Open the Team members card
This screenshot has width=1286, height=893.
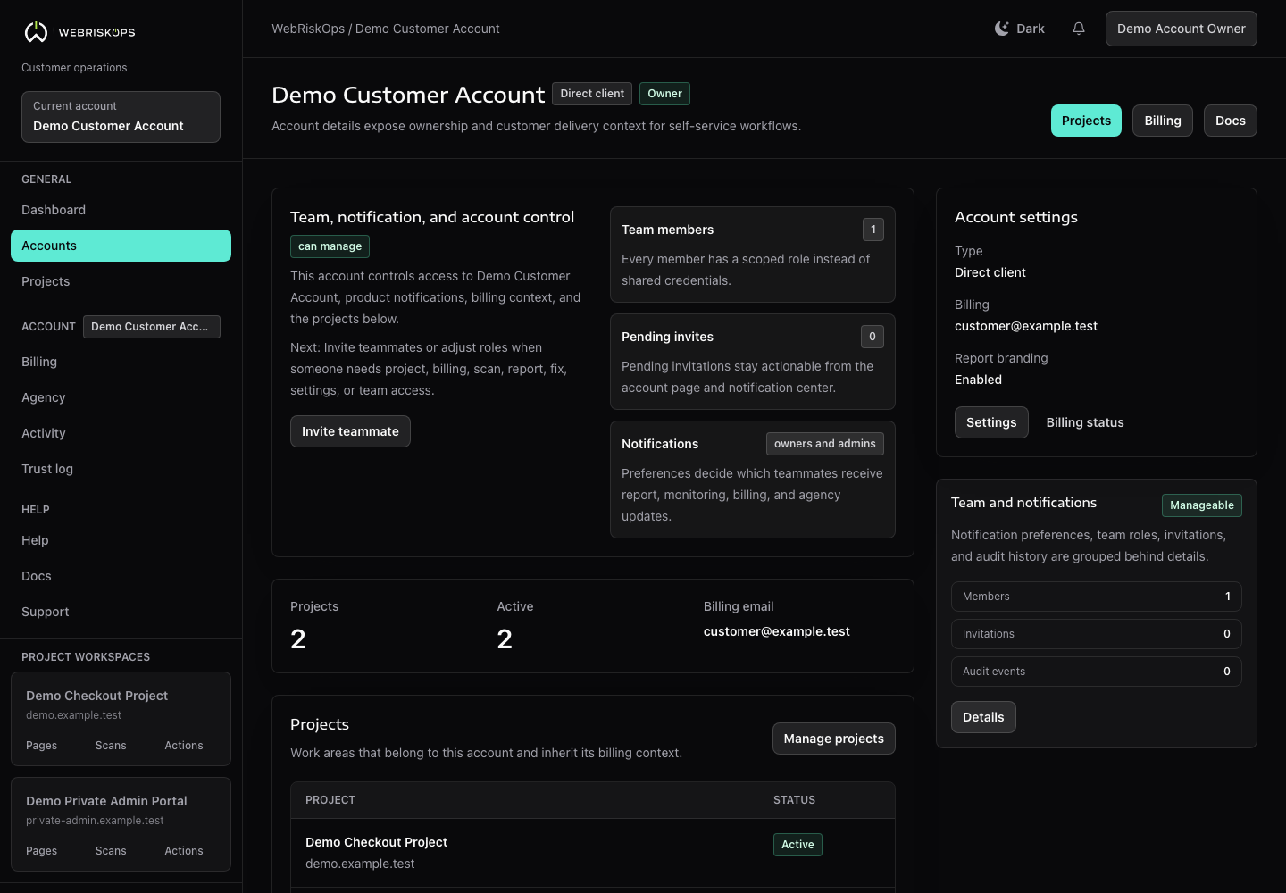tap(753, 255)
